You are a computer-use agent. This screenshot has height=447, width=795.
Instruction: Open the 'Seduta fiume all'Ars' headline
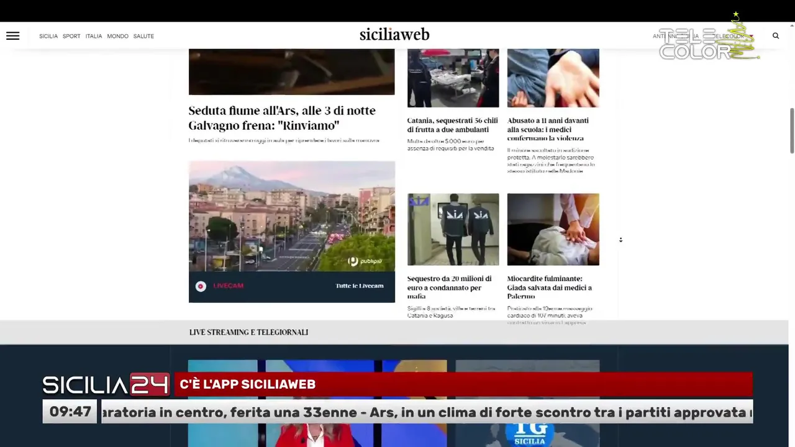click(282, 118)
